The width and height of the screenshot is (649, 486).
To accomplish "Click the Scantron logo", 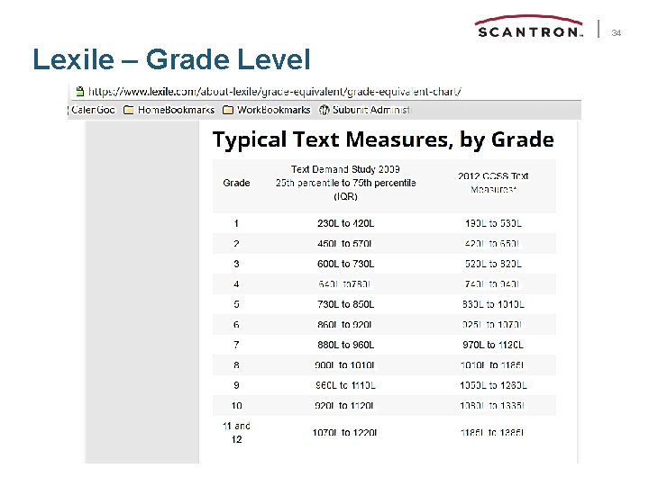I will click(x=529, y=27).
